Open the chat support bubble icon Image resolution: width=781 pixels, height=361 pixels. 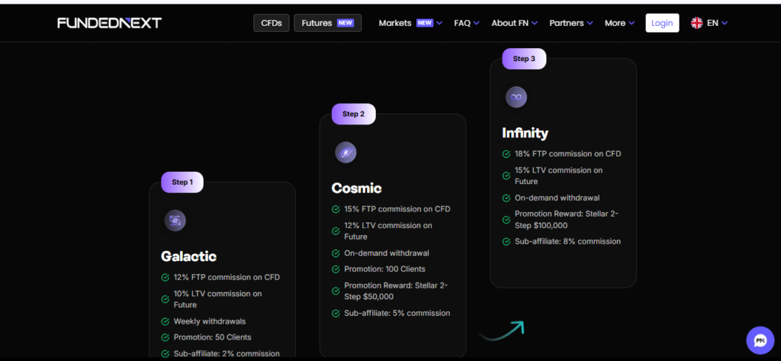tap(760, 340)
